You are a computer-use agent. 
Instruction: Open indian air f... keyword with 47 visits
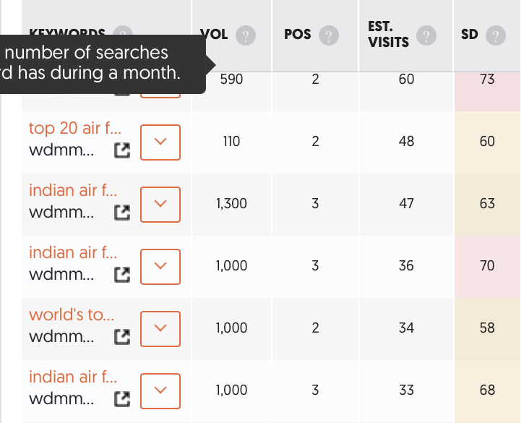coord(73,191)
